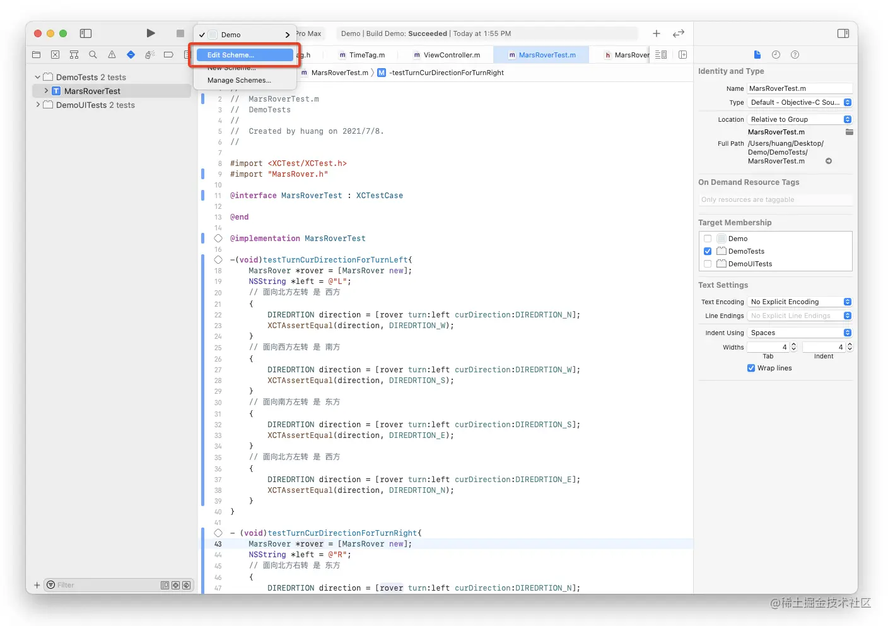888x626 pixels.
Task: Switch to the TimeTag.m tab
Action: pyautogui.click(x=361, y=55)
